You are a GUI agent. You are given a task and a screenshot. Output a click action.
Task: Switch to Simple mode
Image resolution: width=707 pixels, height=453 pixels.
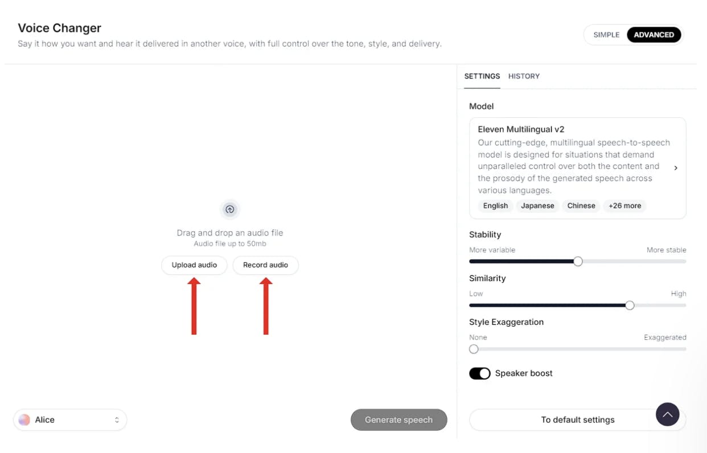pos(606,35)
